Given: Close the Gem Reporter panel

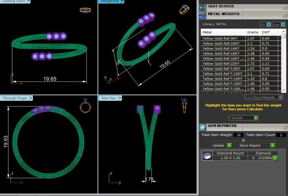Looking at the screenshot, I should click(285, 127).
